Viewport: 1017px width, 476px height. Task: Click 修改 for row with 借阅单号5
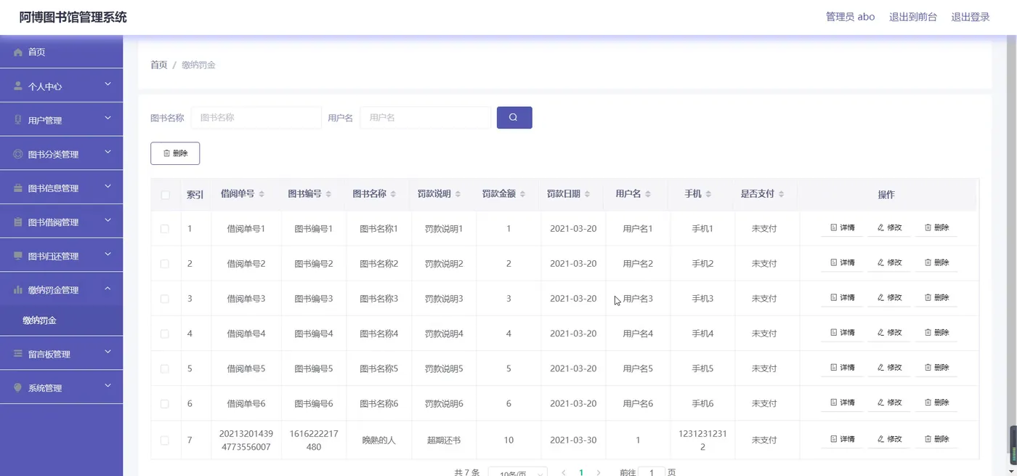(x=889, y=368)
